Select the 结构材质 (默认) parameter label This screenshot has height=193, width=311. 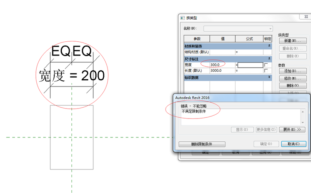pyautogui.click(x=197, y=52)
